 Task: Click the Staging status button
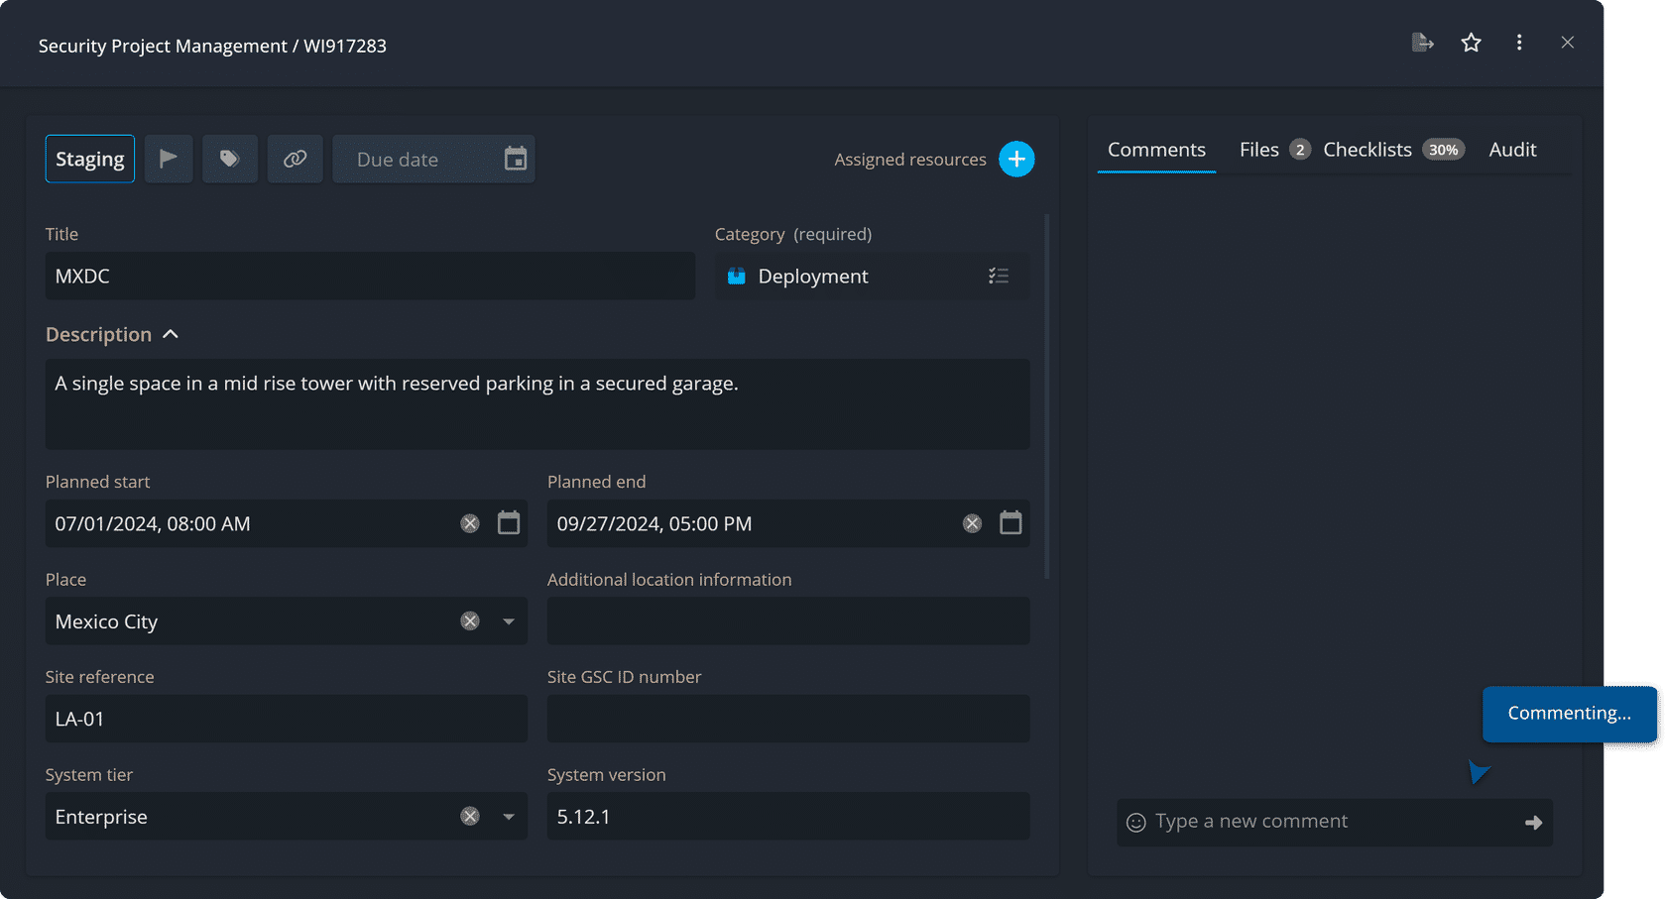(x=90, y=159)
